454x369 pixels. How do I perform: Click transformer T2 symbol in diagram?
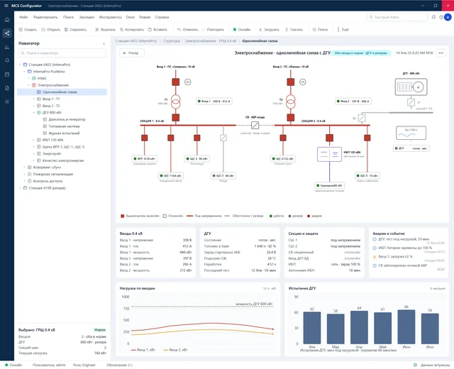(291, 101)
